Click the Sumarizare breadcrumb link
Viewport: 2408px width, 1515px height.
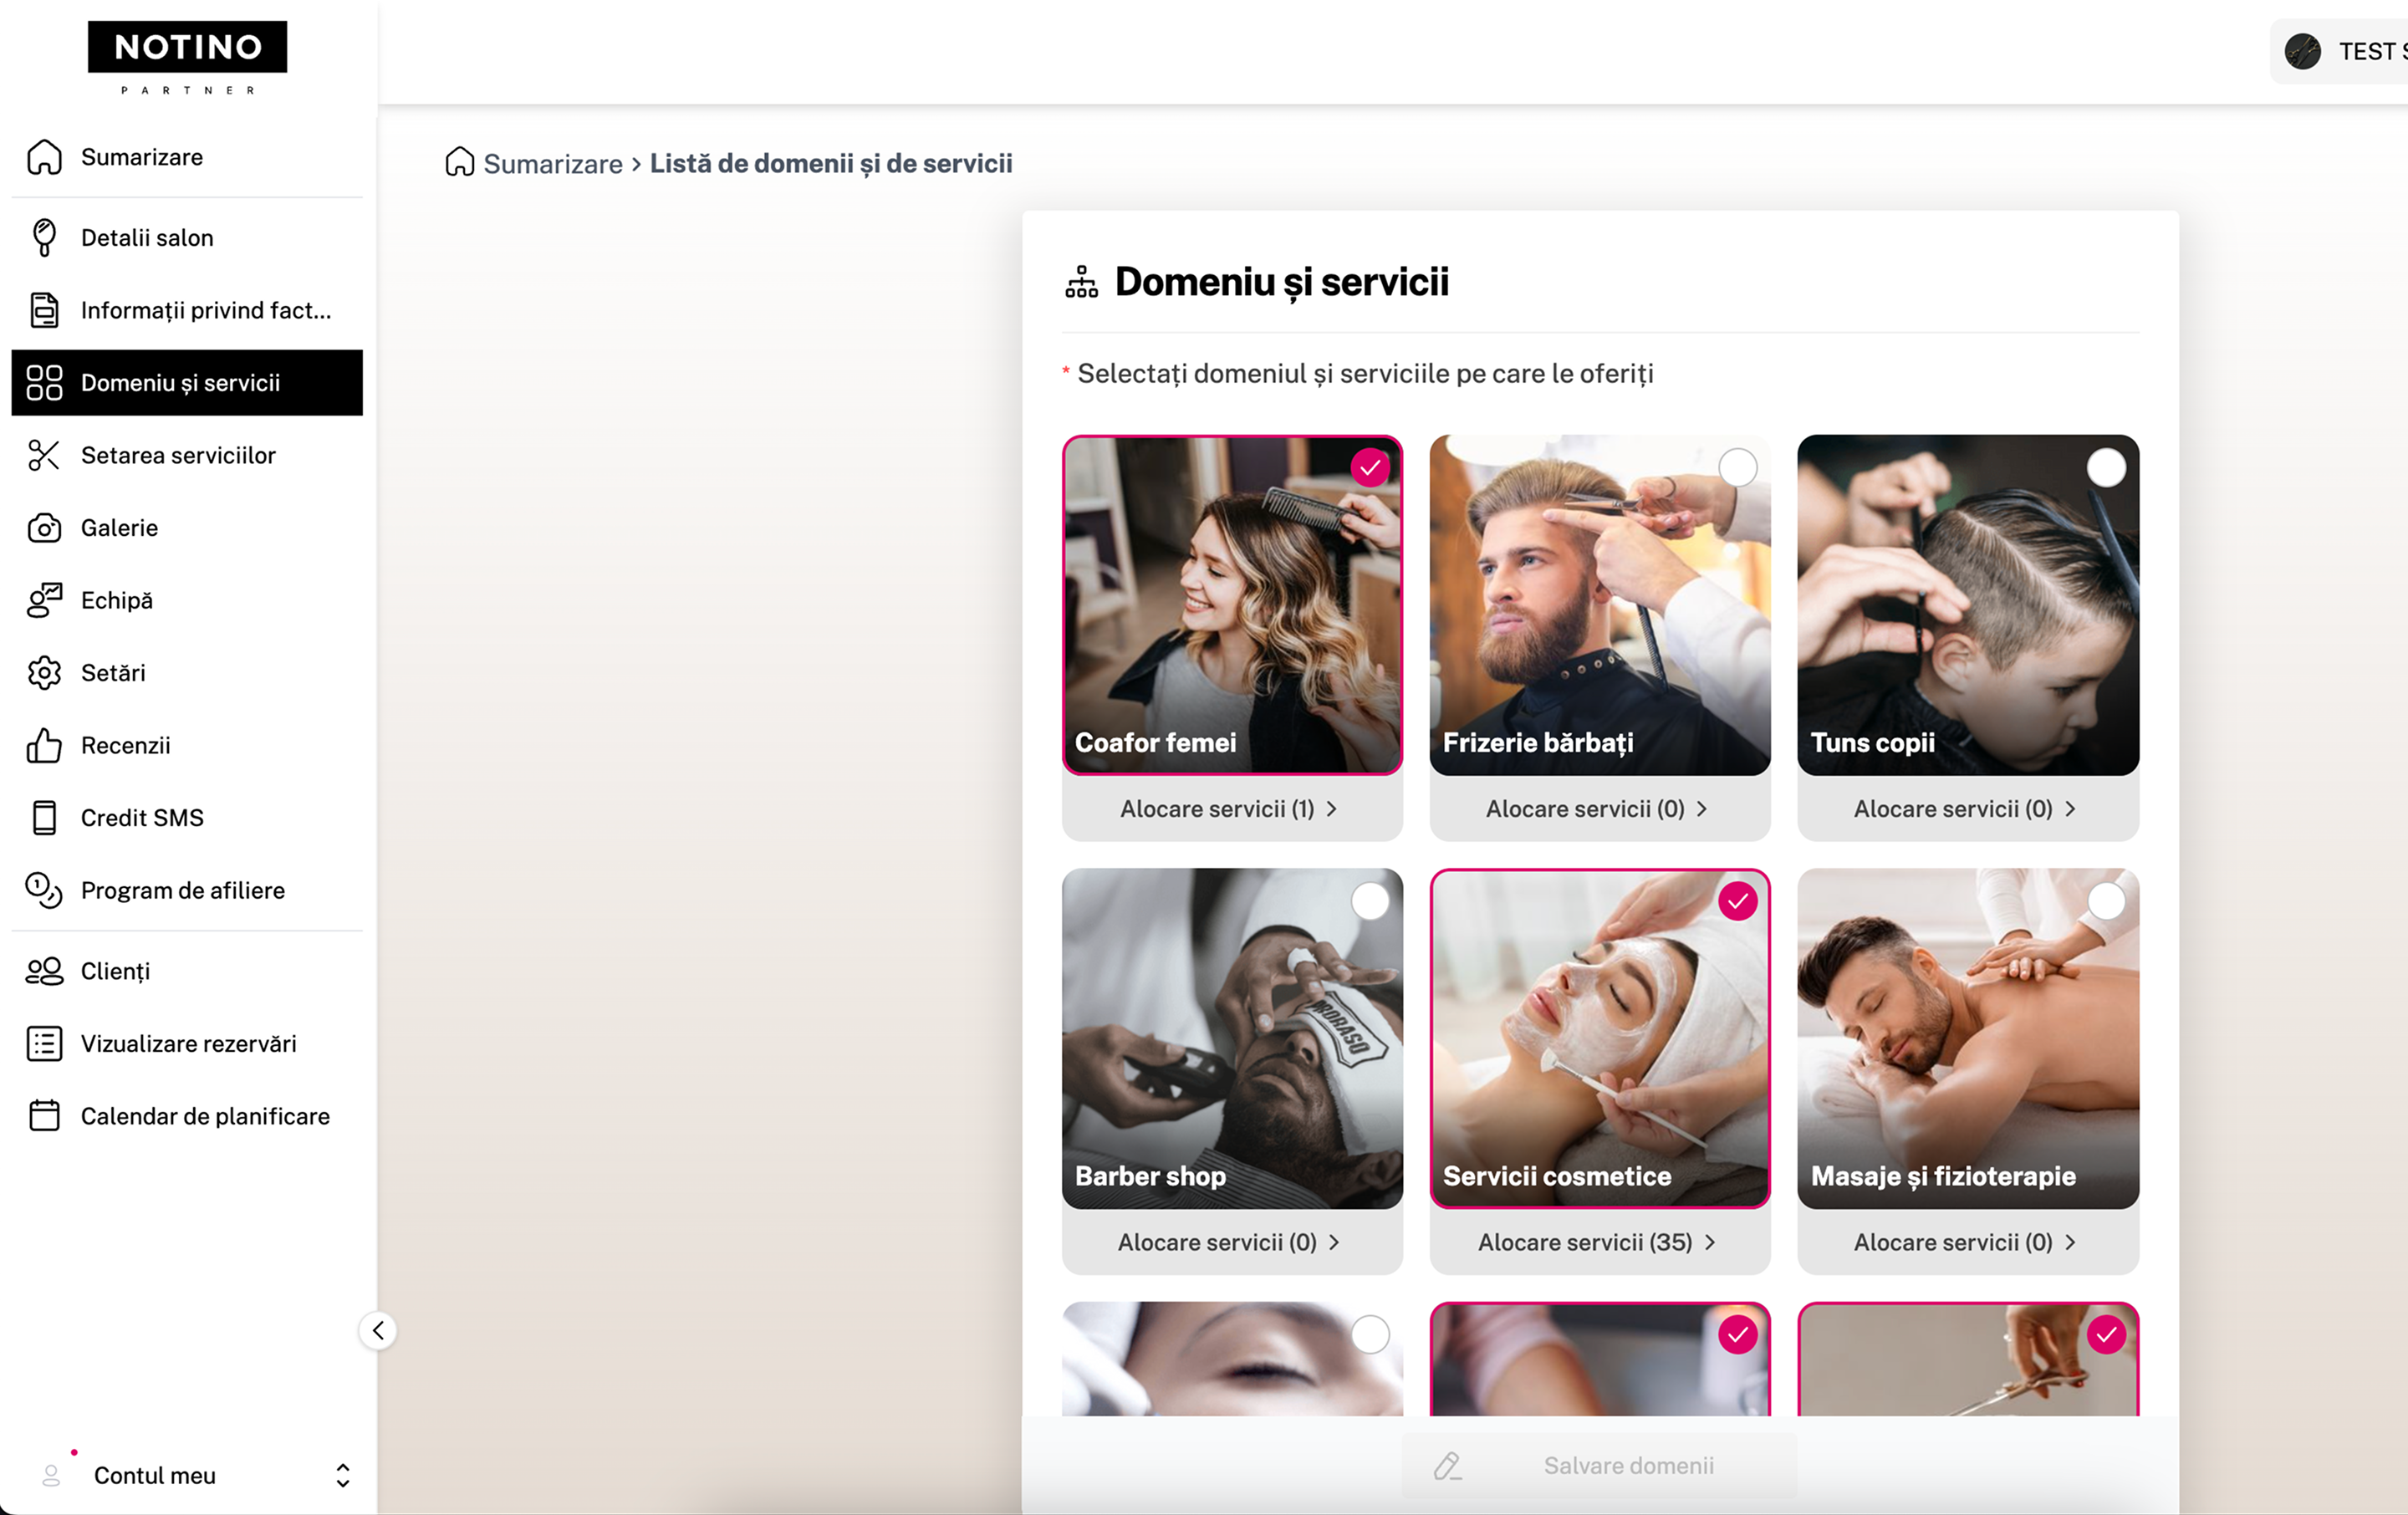[552, 163]
